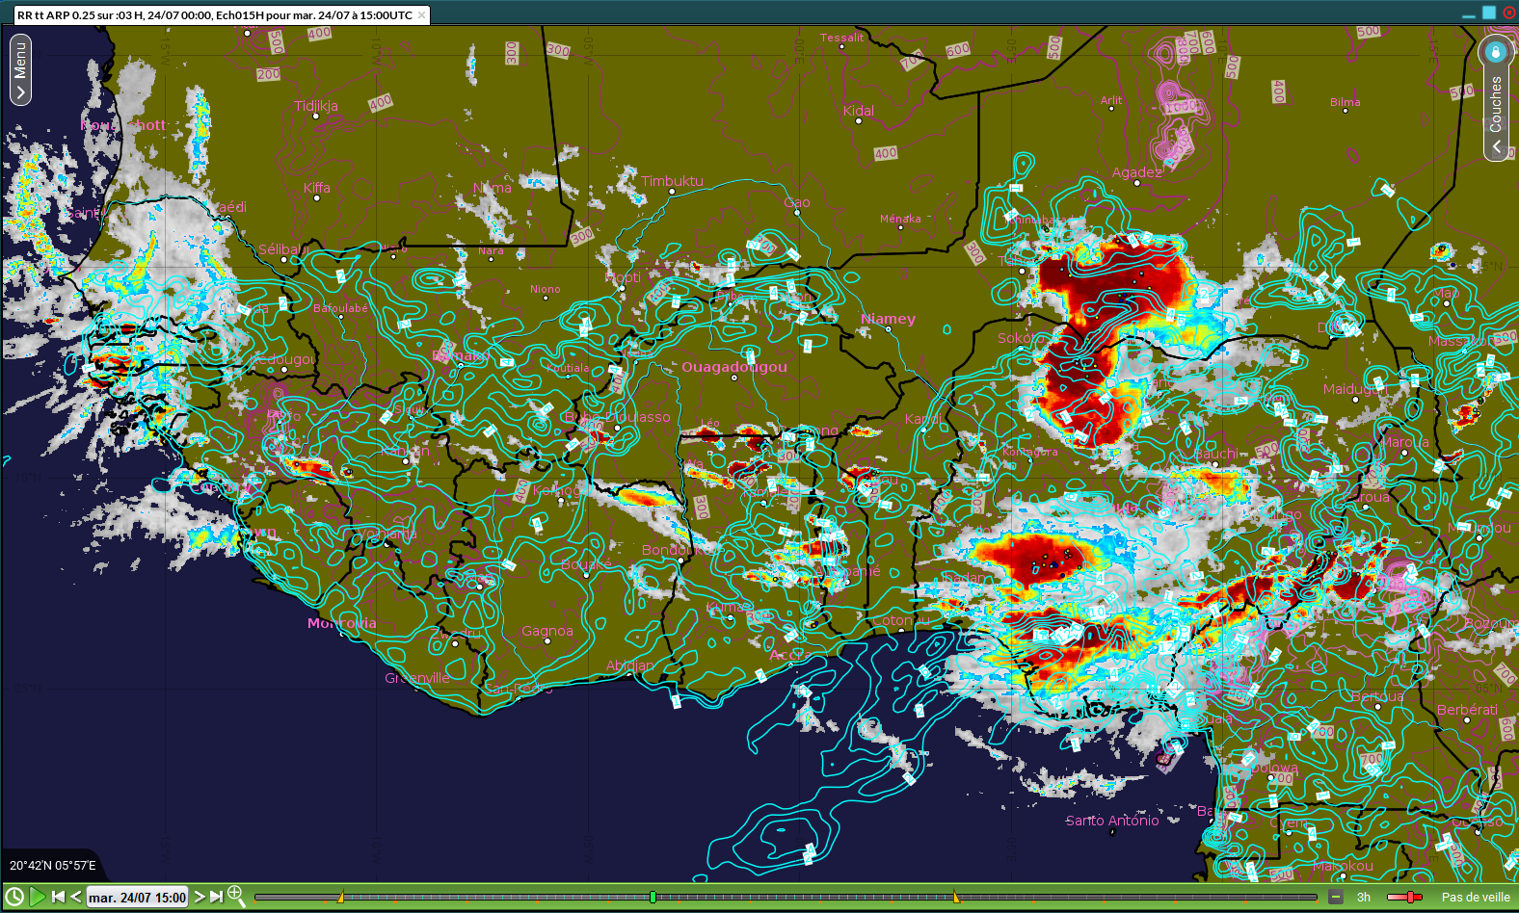
Task: Select the RR tt ARP 0.25 tab
Action: coord(214,15)
